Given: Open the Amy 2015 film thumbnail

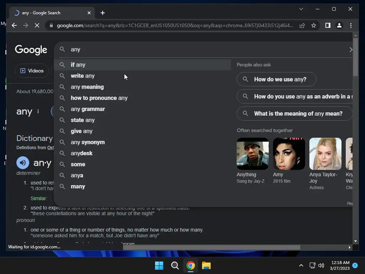Looking at the screenshot, I should (x=289, y=154).
